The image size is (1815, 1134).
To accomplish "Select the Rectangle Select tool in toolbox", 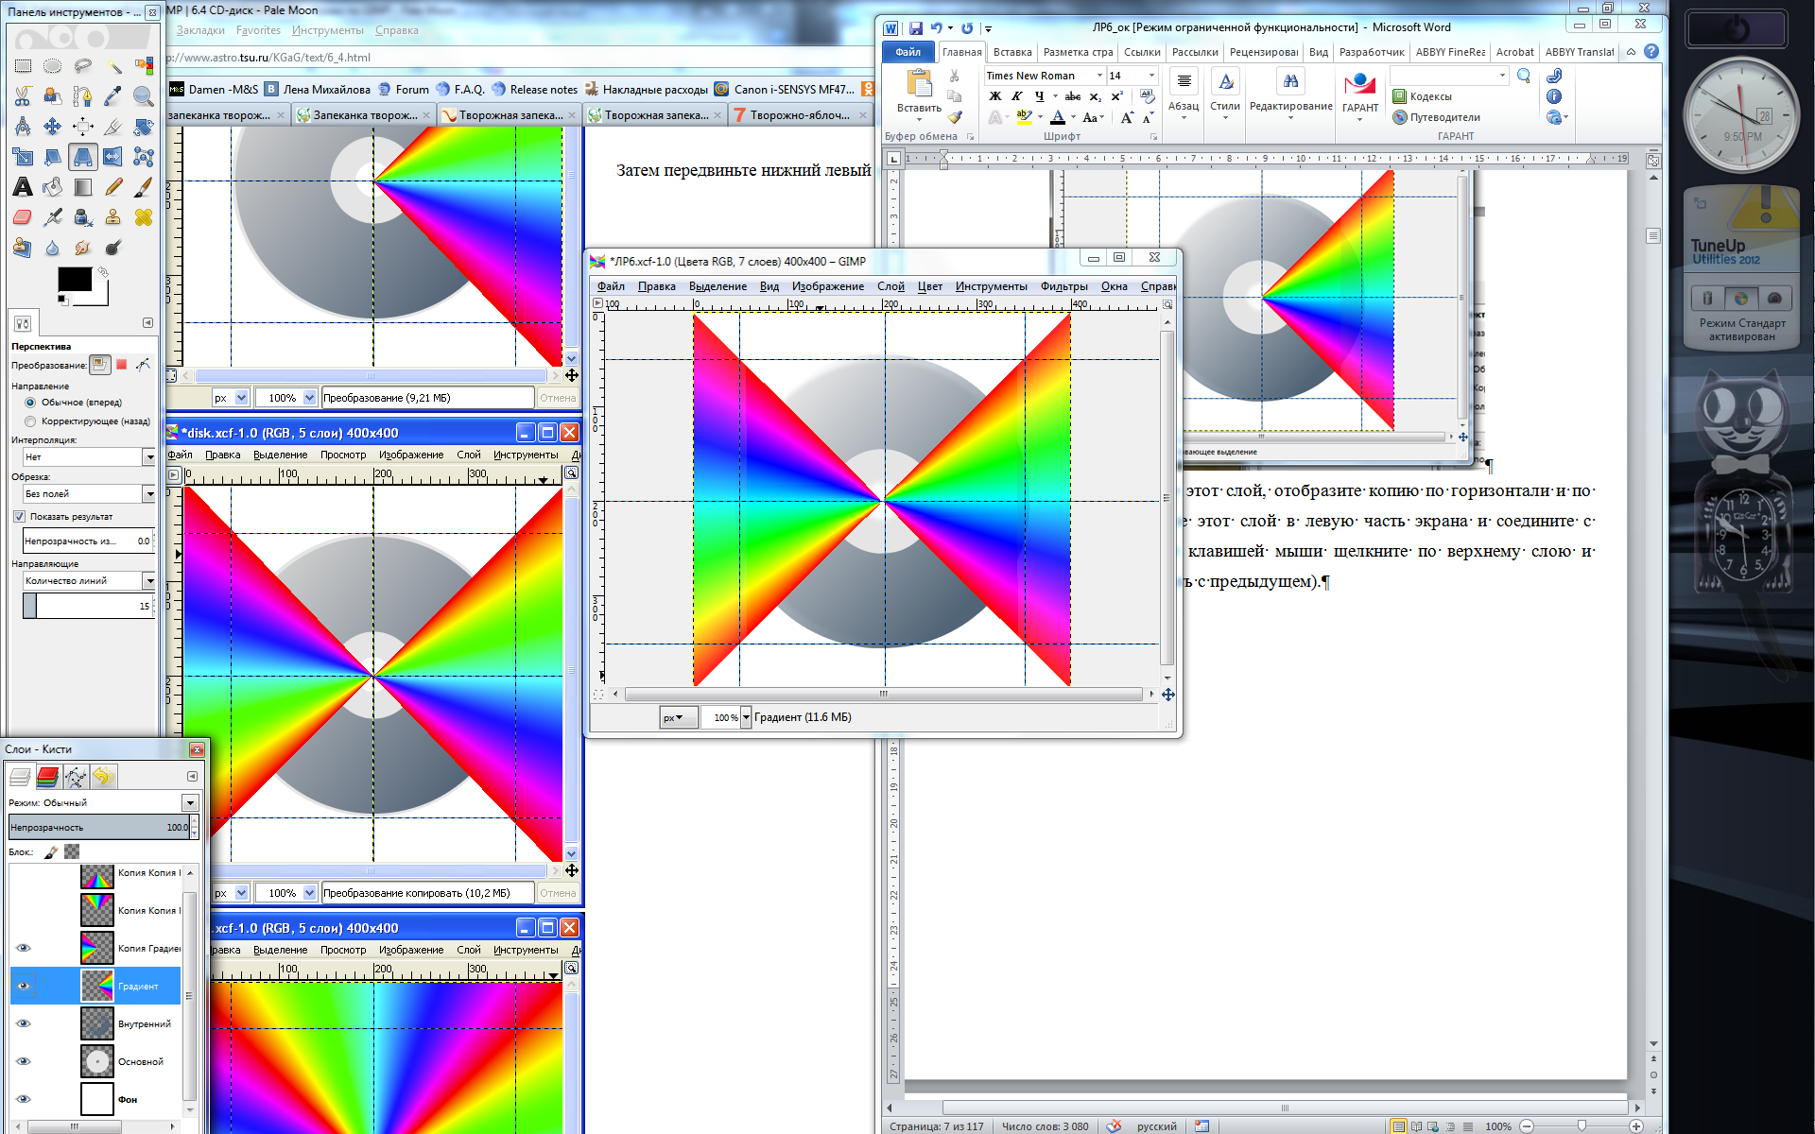I will pos(23,66).
